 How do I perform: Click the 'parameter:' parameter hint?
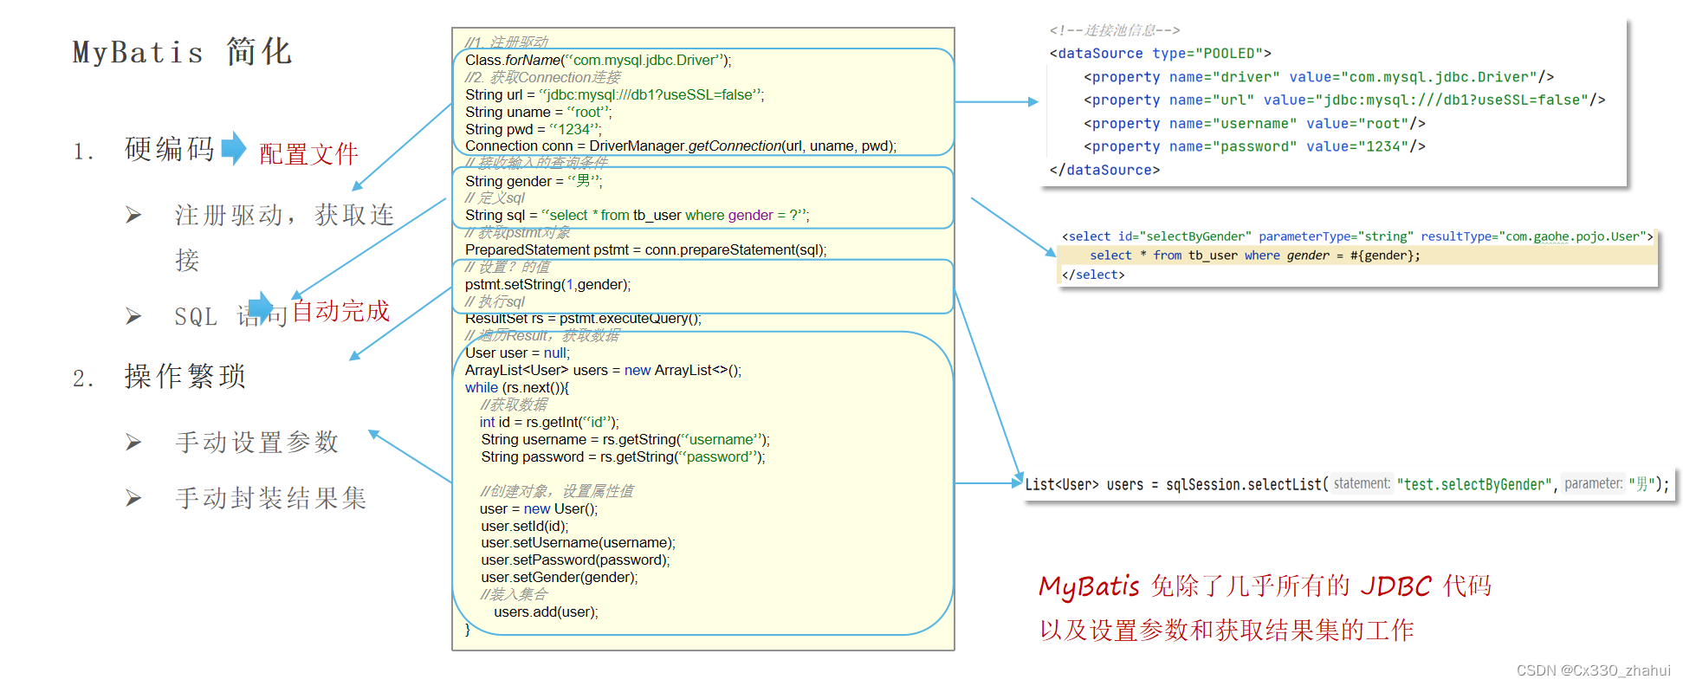(1594, 483)
